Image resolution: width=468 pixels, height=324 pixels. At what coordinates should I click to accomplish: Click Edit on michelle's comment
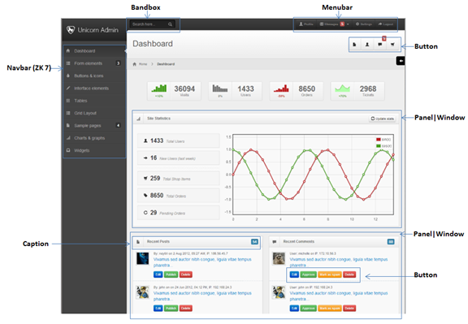294,274
